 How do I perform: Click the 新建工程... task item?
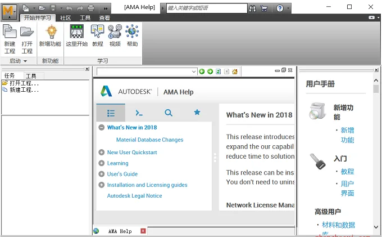tap(20, 90)
